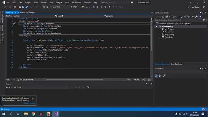Viewport: 208px width, 117px height.
Task: Switch to Form1.vb [Design] tab
Action: pos(28,12)
